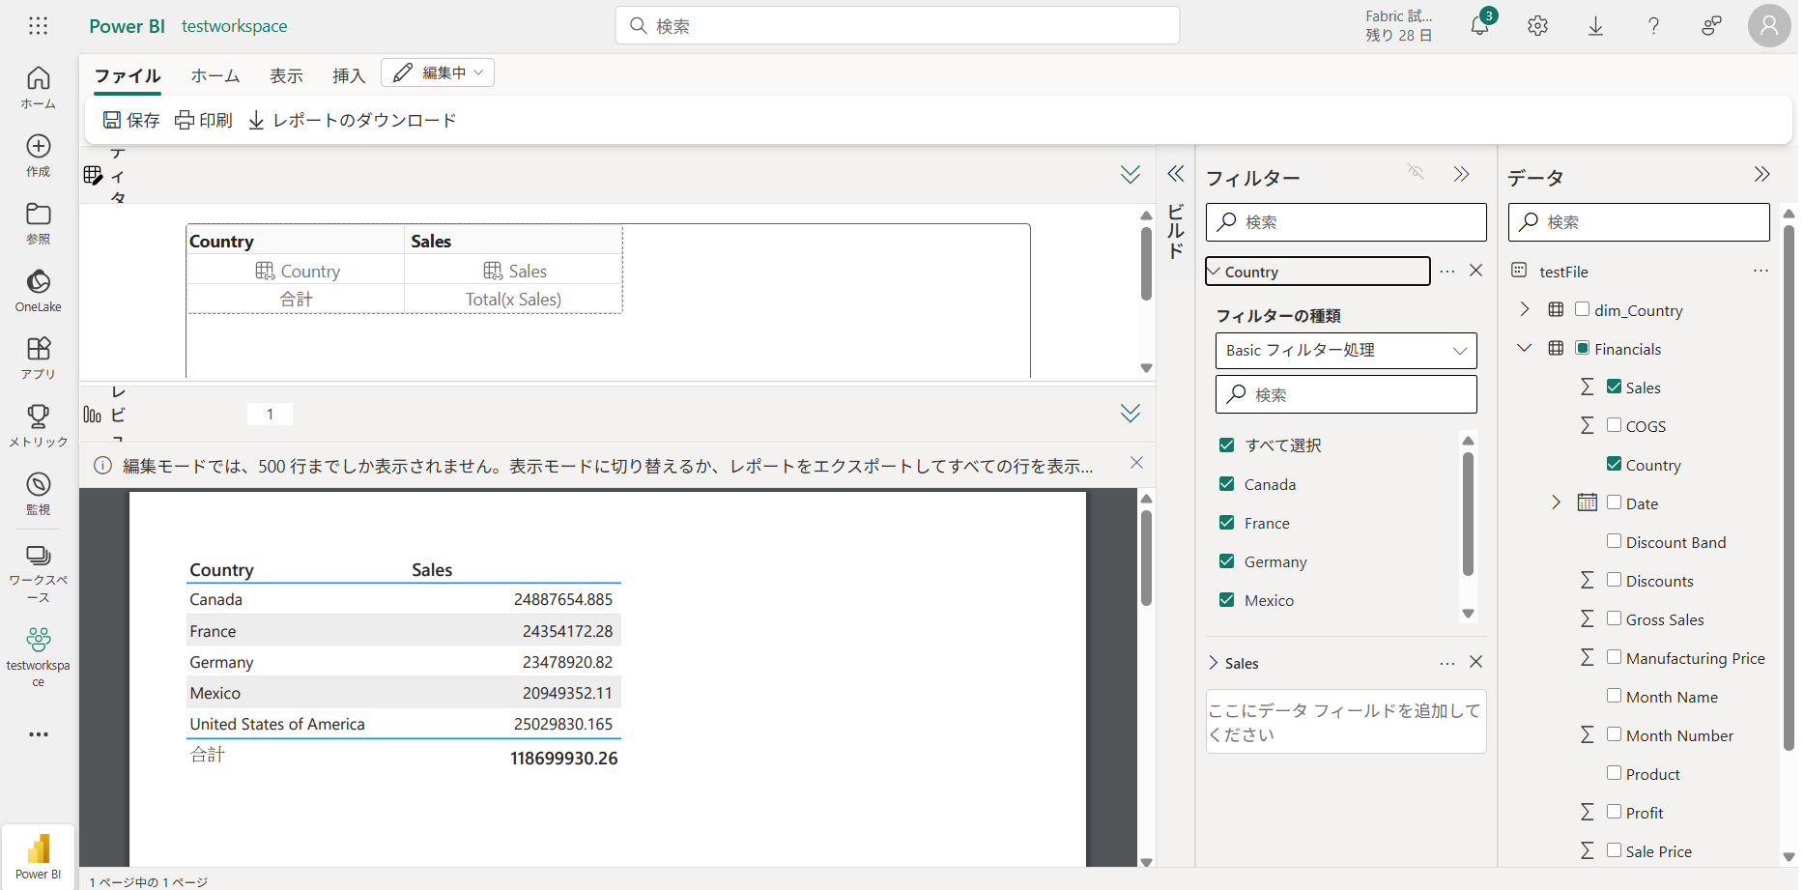Switch to the Insert tab
Viewport: 1804px width, 890px height.
click(349, 75)
